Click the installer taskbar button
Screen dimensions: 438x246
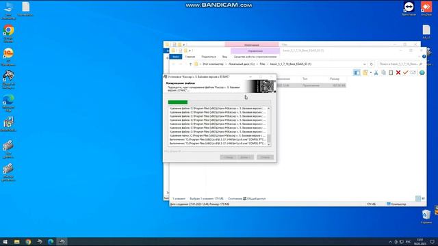point(62,241)
